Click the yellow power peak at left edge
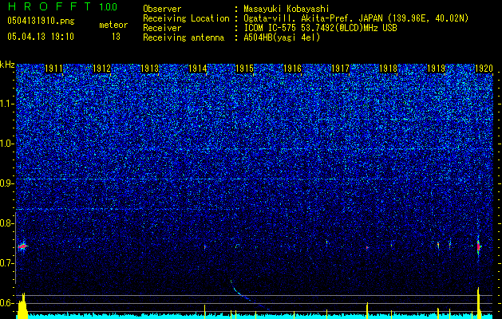 [x=22, y=305]
